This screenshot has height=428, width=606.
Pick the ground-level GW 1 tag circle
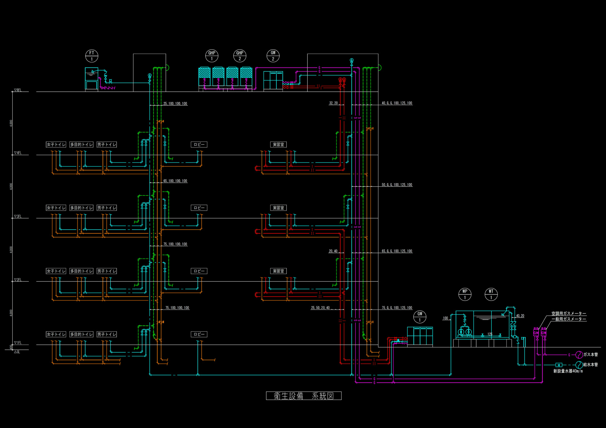click(420, 317)
